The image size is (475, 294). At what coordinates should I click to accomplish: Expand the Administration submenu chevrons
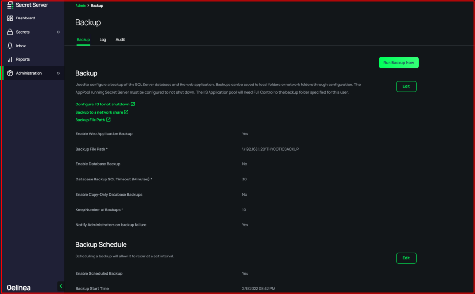58,73
